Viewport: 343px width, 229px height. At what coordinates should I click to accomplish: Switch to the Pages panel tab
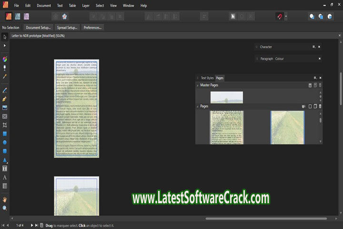click(220, 78)
